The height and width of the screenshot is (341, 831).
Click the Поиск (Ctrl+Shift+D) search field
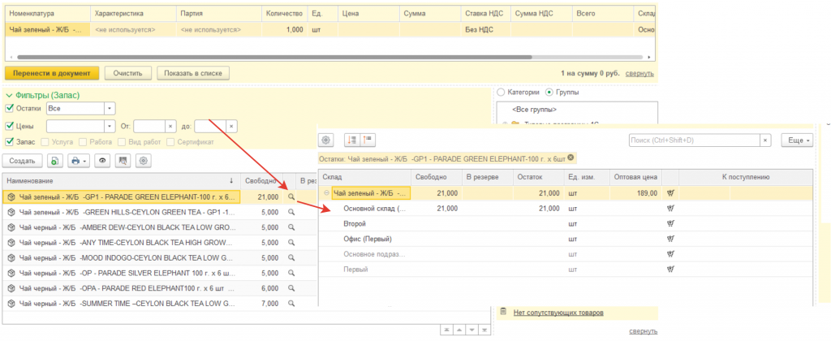click(x=695, y=140)
